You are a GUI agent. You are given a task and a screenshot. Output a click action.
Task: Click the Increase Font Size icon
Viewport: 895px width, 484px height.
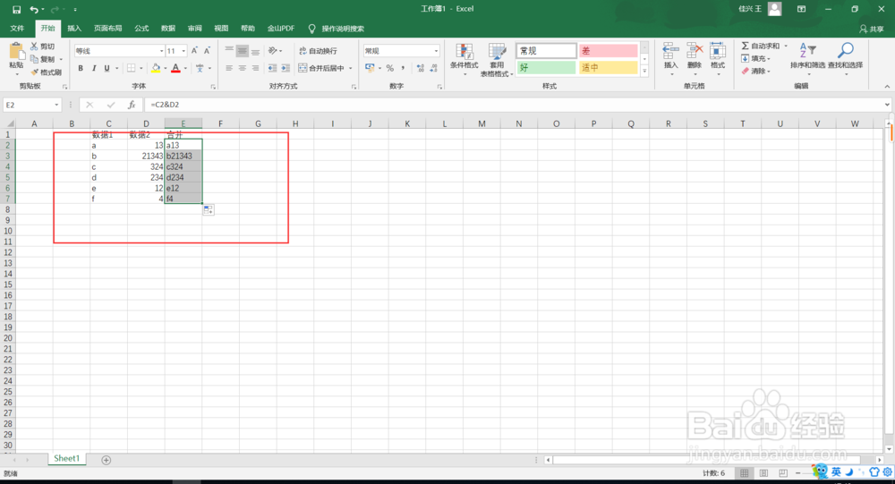pos(194,51)
